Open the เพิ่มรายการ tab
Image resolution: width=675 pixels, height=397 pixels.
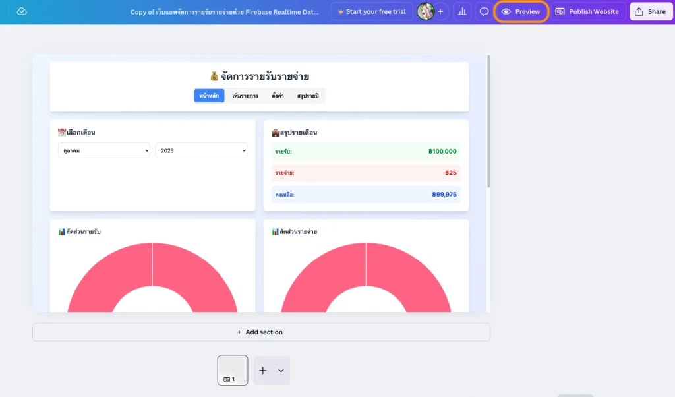click(245, 96)
